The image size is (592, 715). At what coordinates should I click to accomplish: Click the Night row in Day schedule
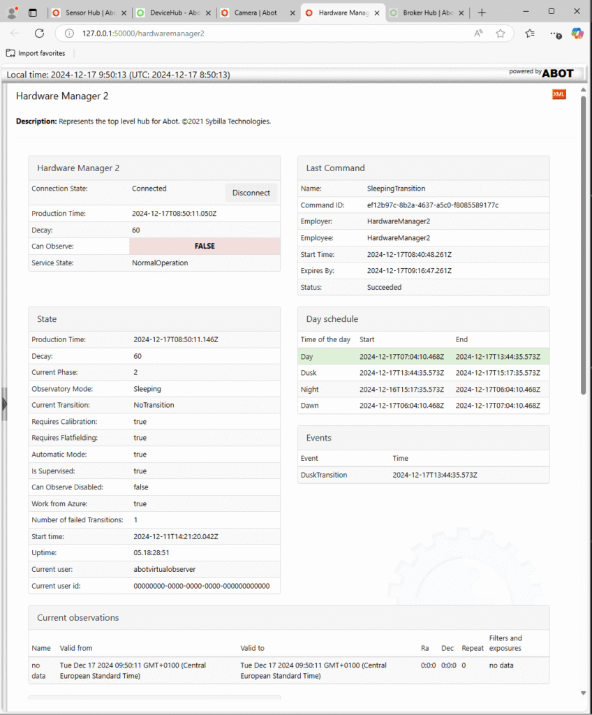(423, 390)
